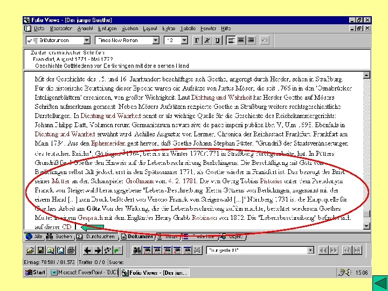388x291 pixels.
Task: Click the greyed-out icon before the query box
Action: click(197, 251)
